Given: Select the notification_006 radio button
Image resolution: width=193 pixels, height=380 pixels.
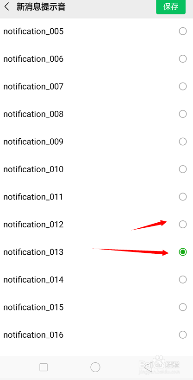Looking at the screenshot, I should coord(183,59).
